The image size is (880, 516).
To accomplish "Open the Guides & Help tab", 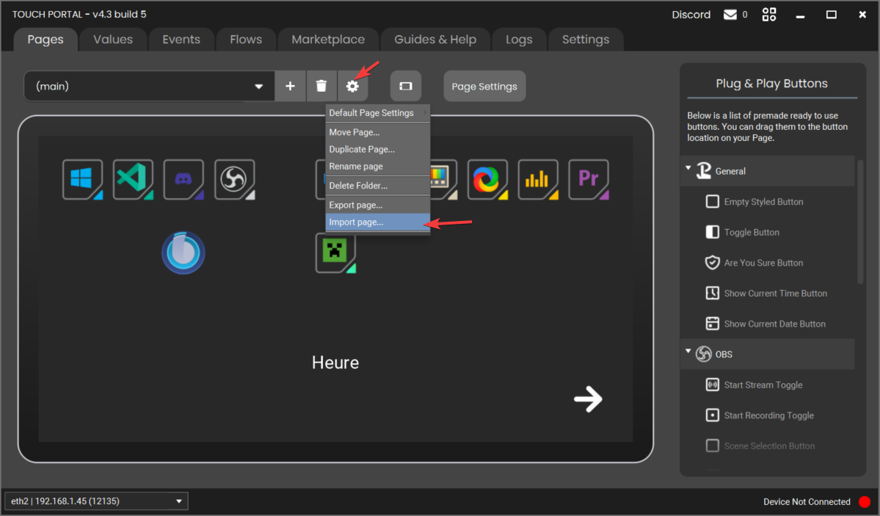I will click(435, 40).
